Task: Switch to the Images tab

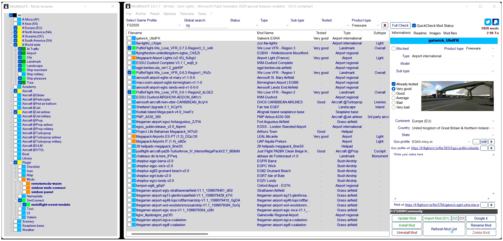Action: pos(435,33)
